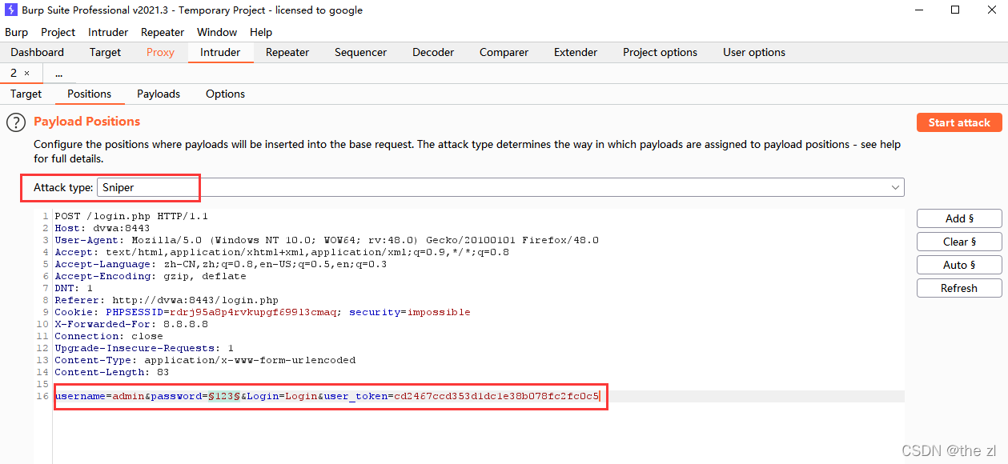
Task: Click the User-Agent header line
Action: (327, 240)
